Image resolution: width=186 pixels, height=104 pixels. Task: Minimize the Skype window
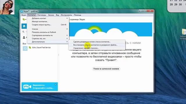tap(141, 11)
